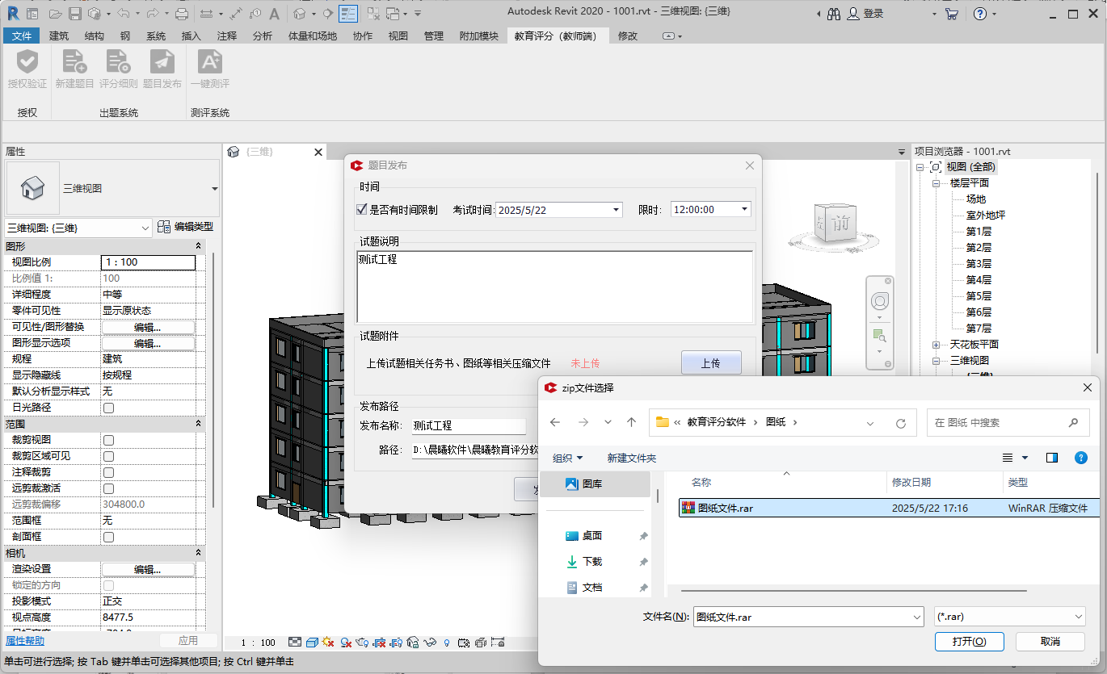Screen dimensions: 1107x674
Task: Collapse the 楼层平面 tree node
Action: pos(936,183)
